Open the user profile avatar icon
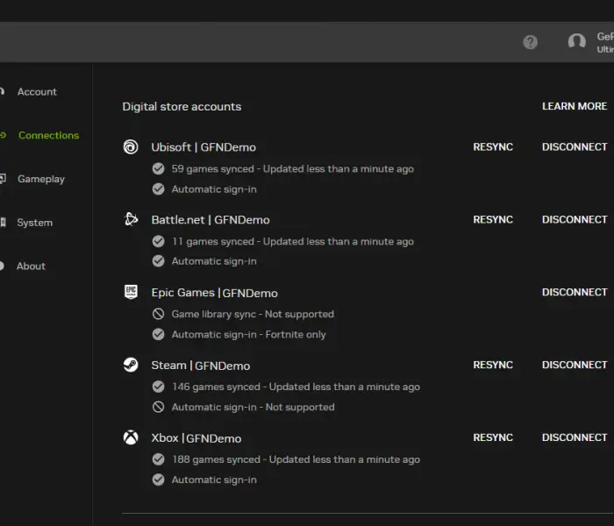 pos(577,41)
